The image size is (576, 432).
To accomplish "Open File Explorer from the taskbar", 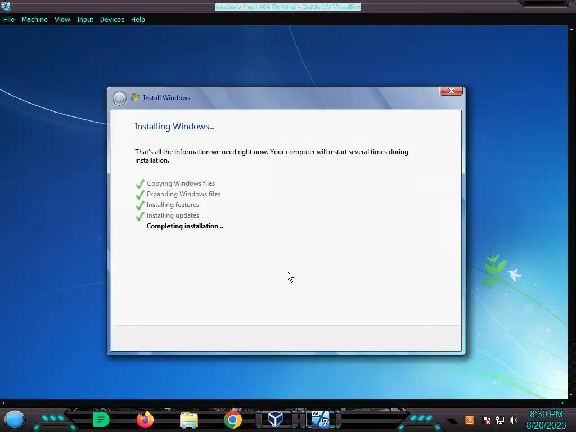I will (189, 420).
